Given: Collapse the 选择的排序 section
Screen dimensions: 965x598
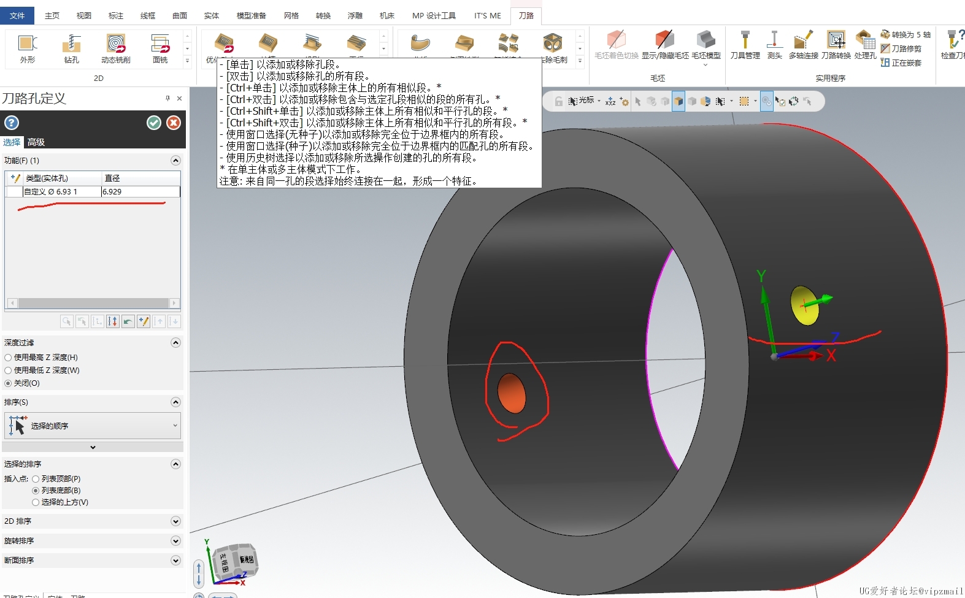Looking at the screenshot, I should (175, 464).
